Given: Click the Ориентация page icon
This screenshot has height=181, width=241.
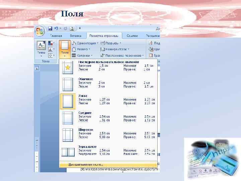Looking at the screenshot, I should click(x=74, y=43).
